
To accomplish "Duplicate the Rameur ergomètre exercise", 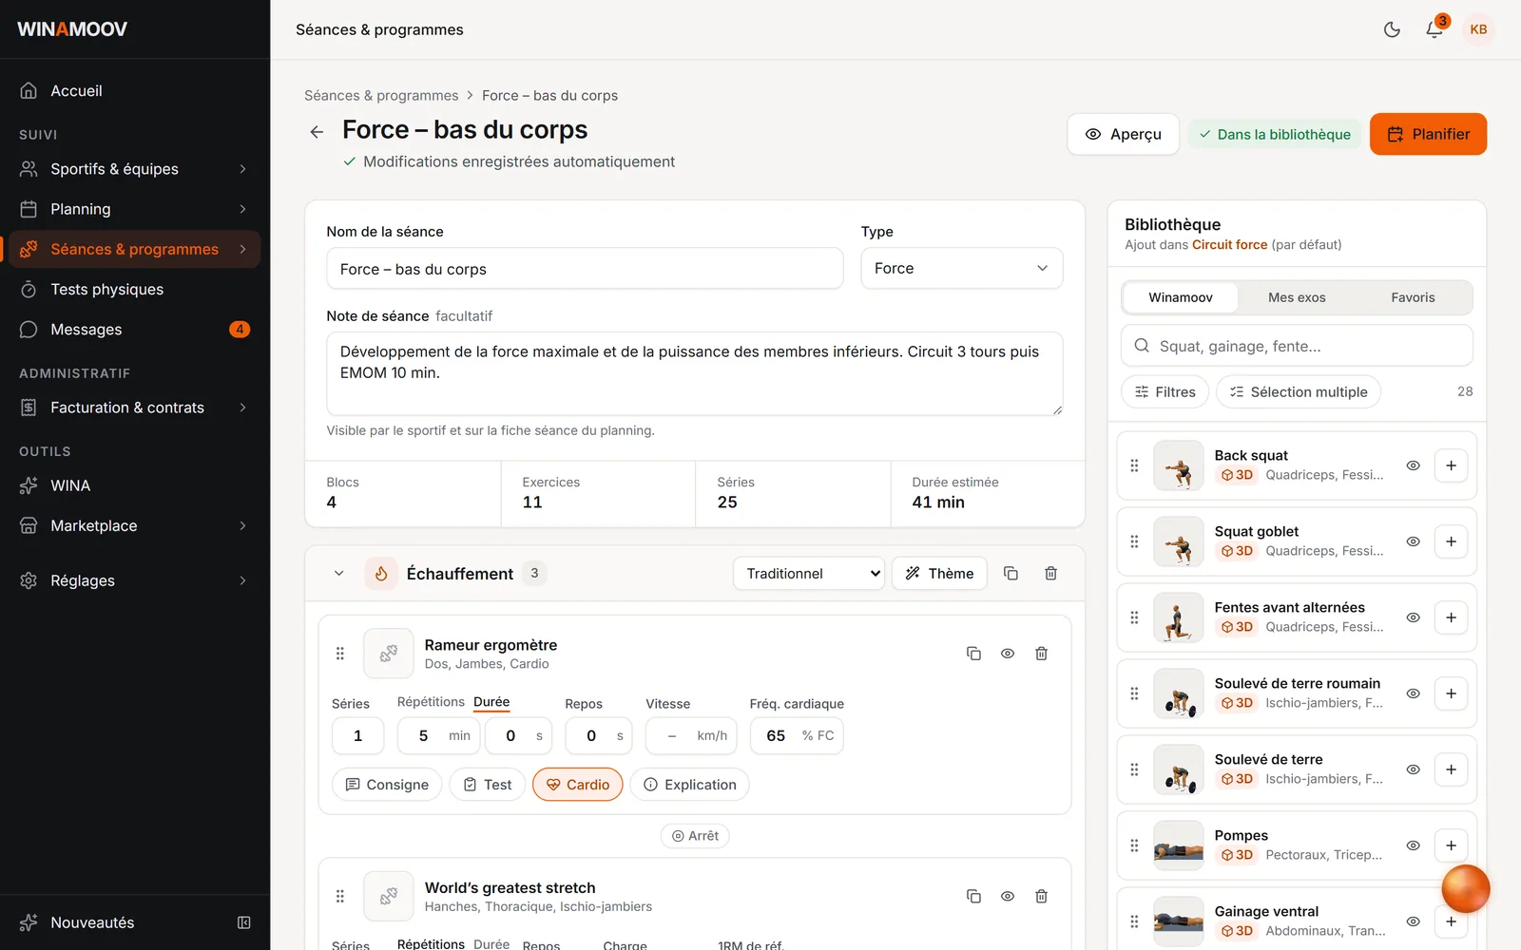I will tap(973, 654).
